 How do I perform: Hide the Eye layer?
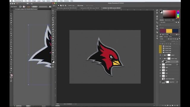coord(160,76)
